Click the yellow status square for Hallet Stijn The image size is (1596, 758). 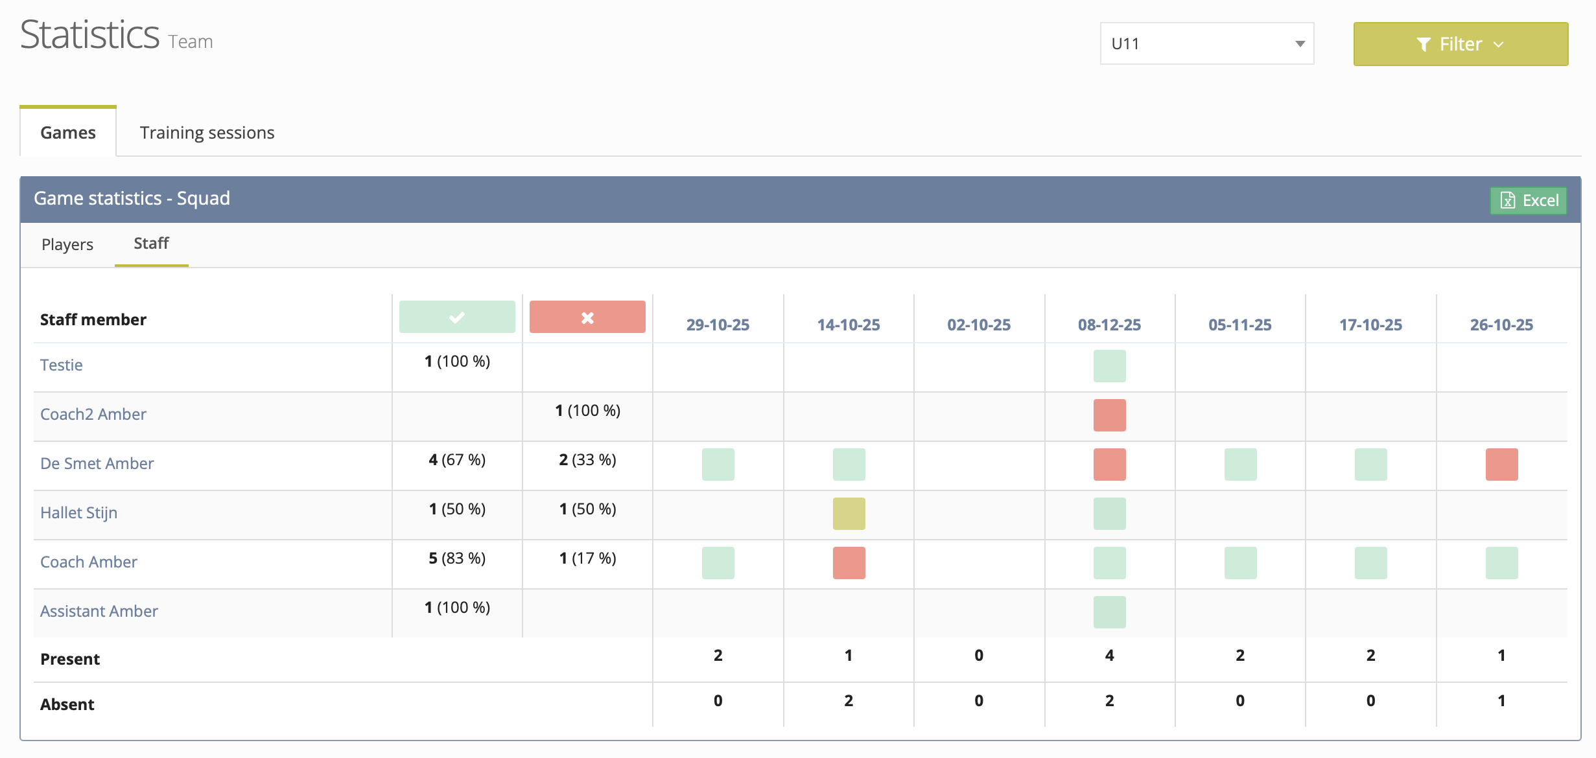[849, 514]
